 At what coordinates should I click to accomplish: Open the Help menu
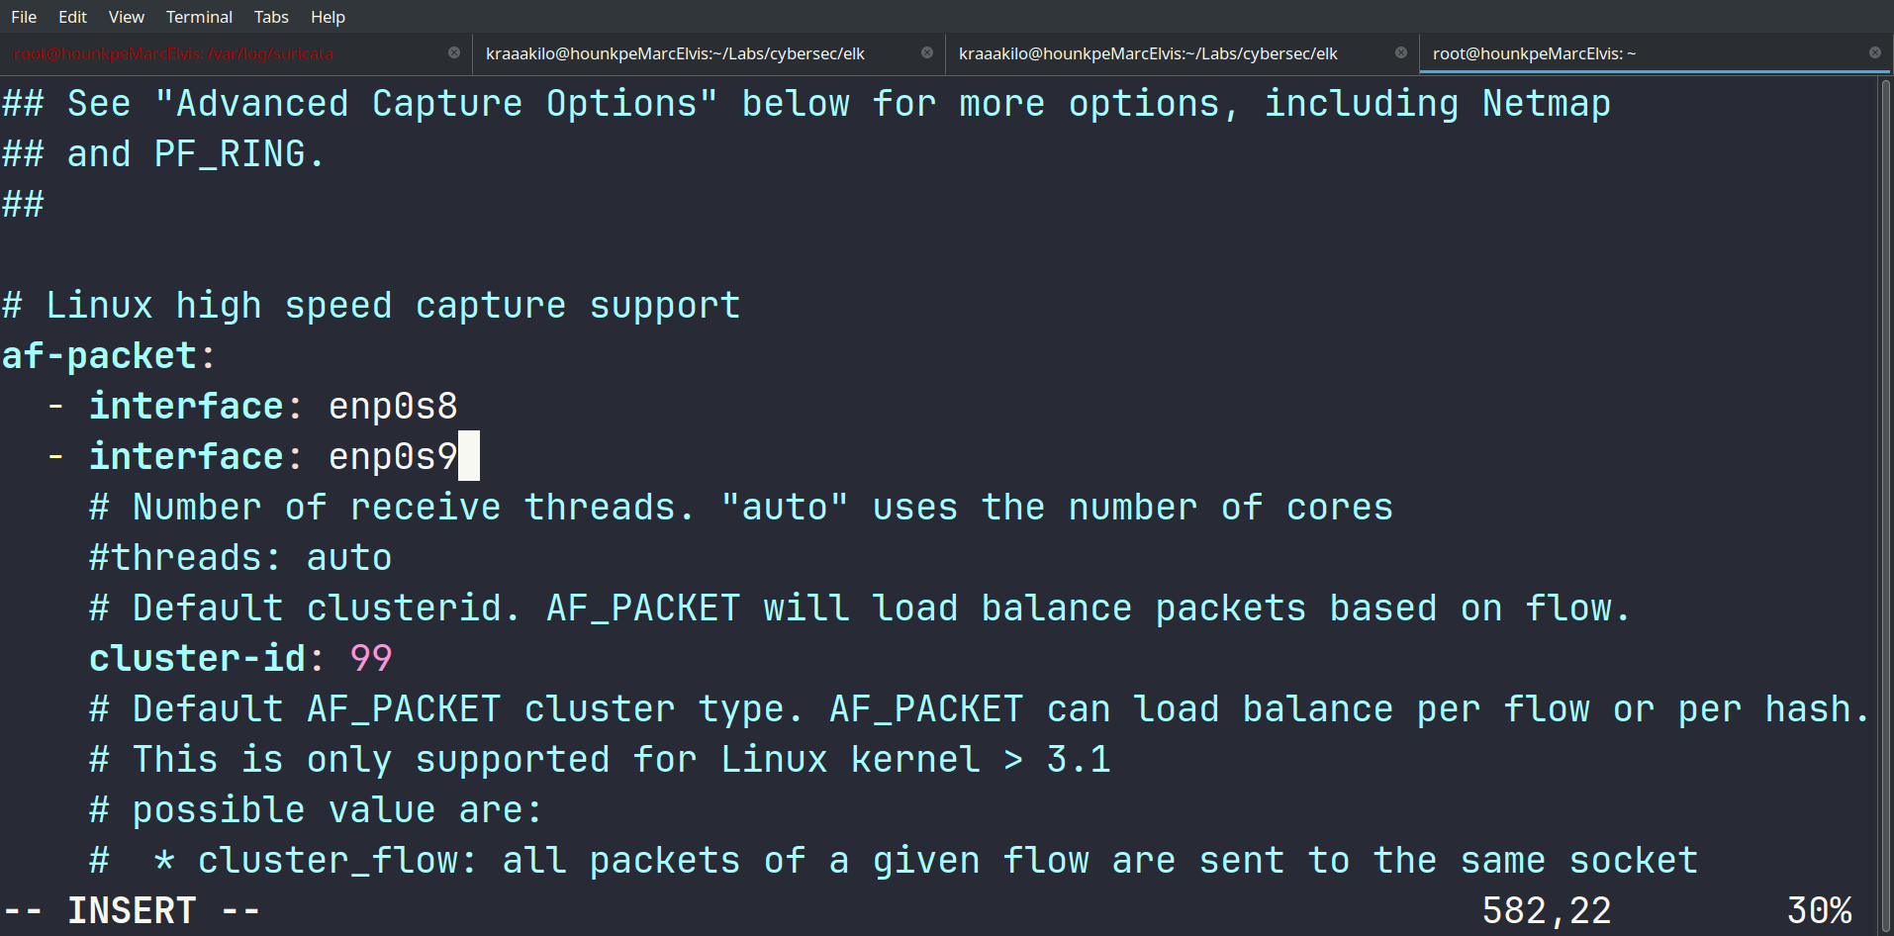tap(328, 17)
